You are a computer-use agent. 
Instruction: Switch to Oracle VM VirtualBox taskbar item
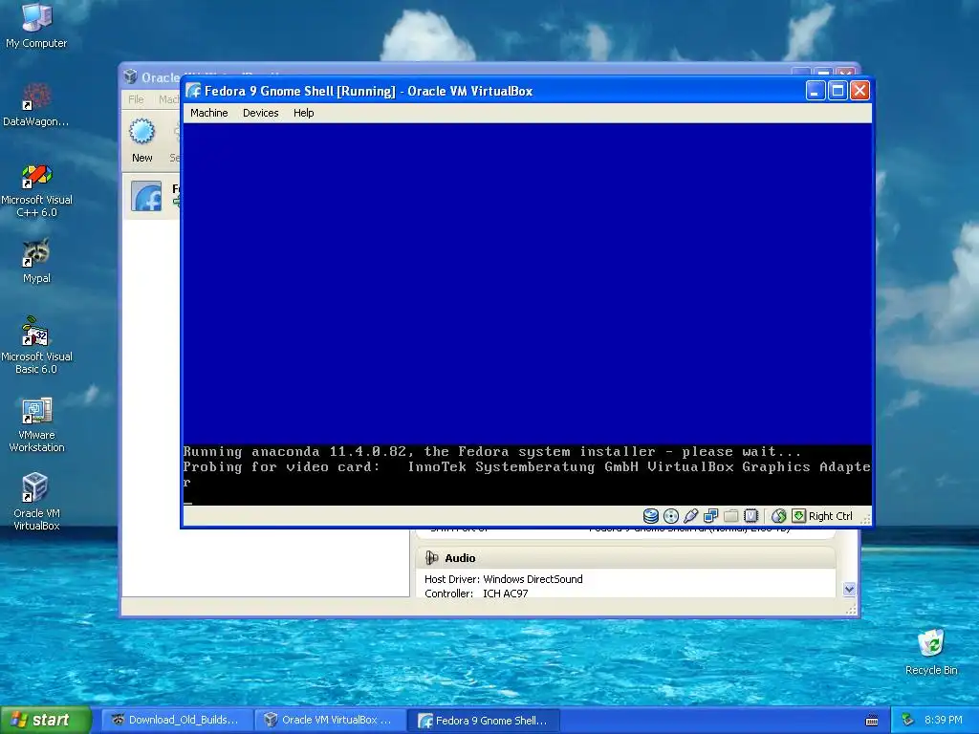coord(330,720)
